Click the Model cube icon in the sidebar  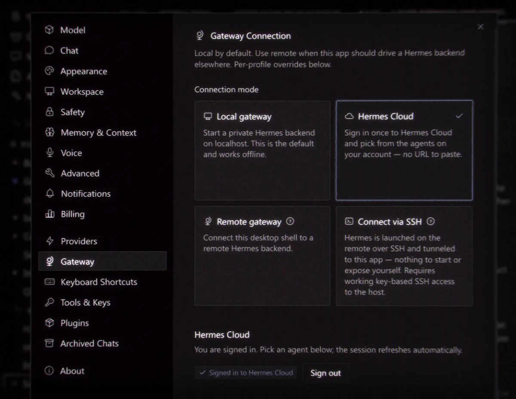click(x=49, y=30)
